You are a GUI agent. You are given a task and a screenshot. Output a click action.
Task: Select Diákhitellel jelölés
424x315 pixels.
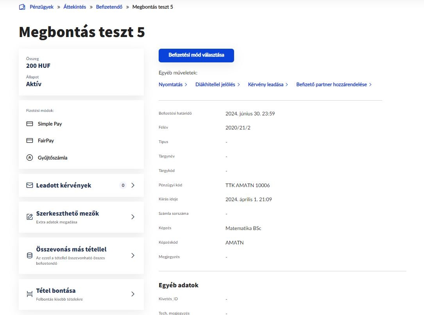[215, 84]
